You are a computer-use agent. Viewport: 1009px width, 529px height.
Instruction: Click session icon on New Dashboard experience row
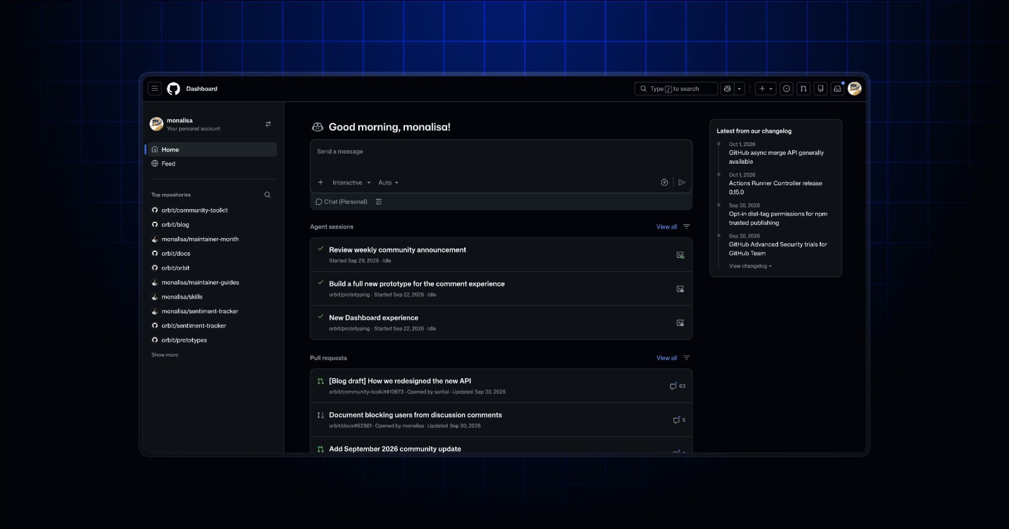680,323
